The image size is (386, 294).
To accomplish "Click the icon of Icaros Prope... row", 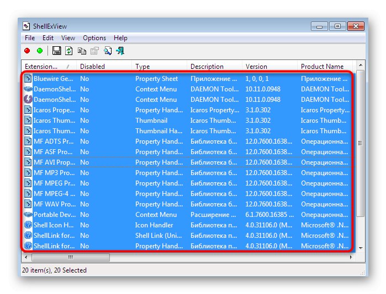I will pos(28,110).
